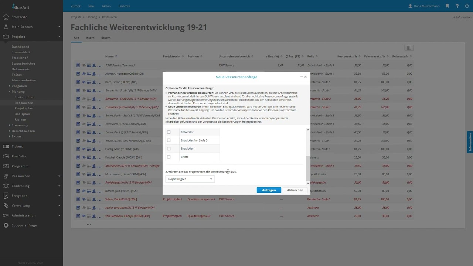The image size is (473, 266).
Task: Click the Controlling sidebar icon
Action: click(6, 186)
